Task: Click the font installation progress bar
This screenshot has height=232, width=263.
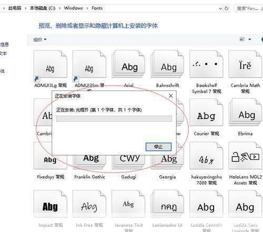Action: pos(114,118)
